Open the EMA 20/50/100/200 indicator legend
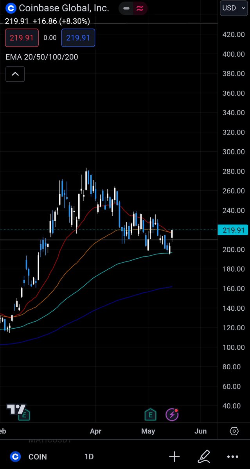The height and width of the screenshot is (469, 250). pos(42,57)
